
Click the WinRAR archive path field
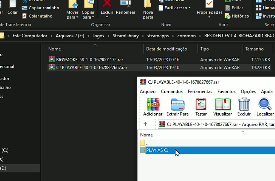(x=216, y=124)
